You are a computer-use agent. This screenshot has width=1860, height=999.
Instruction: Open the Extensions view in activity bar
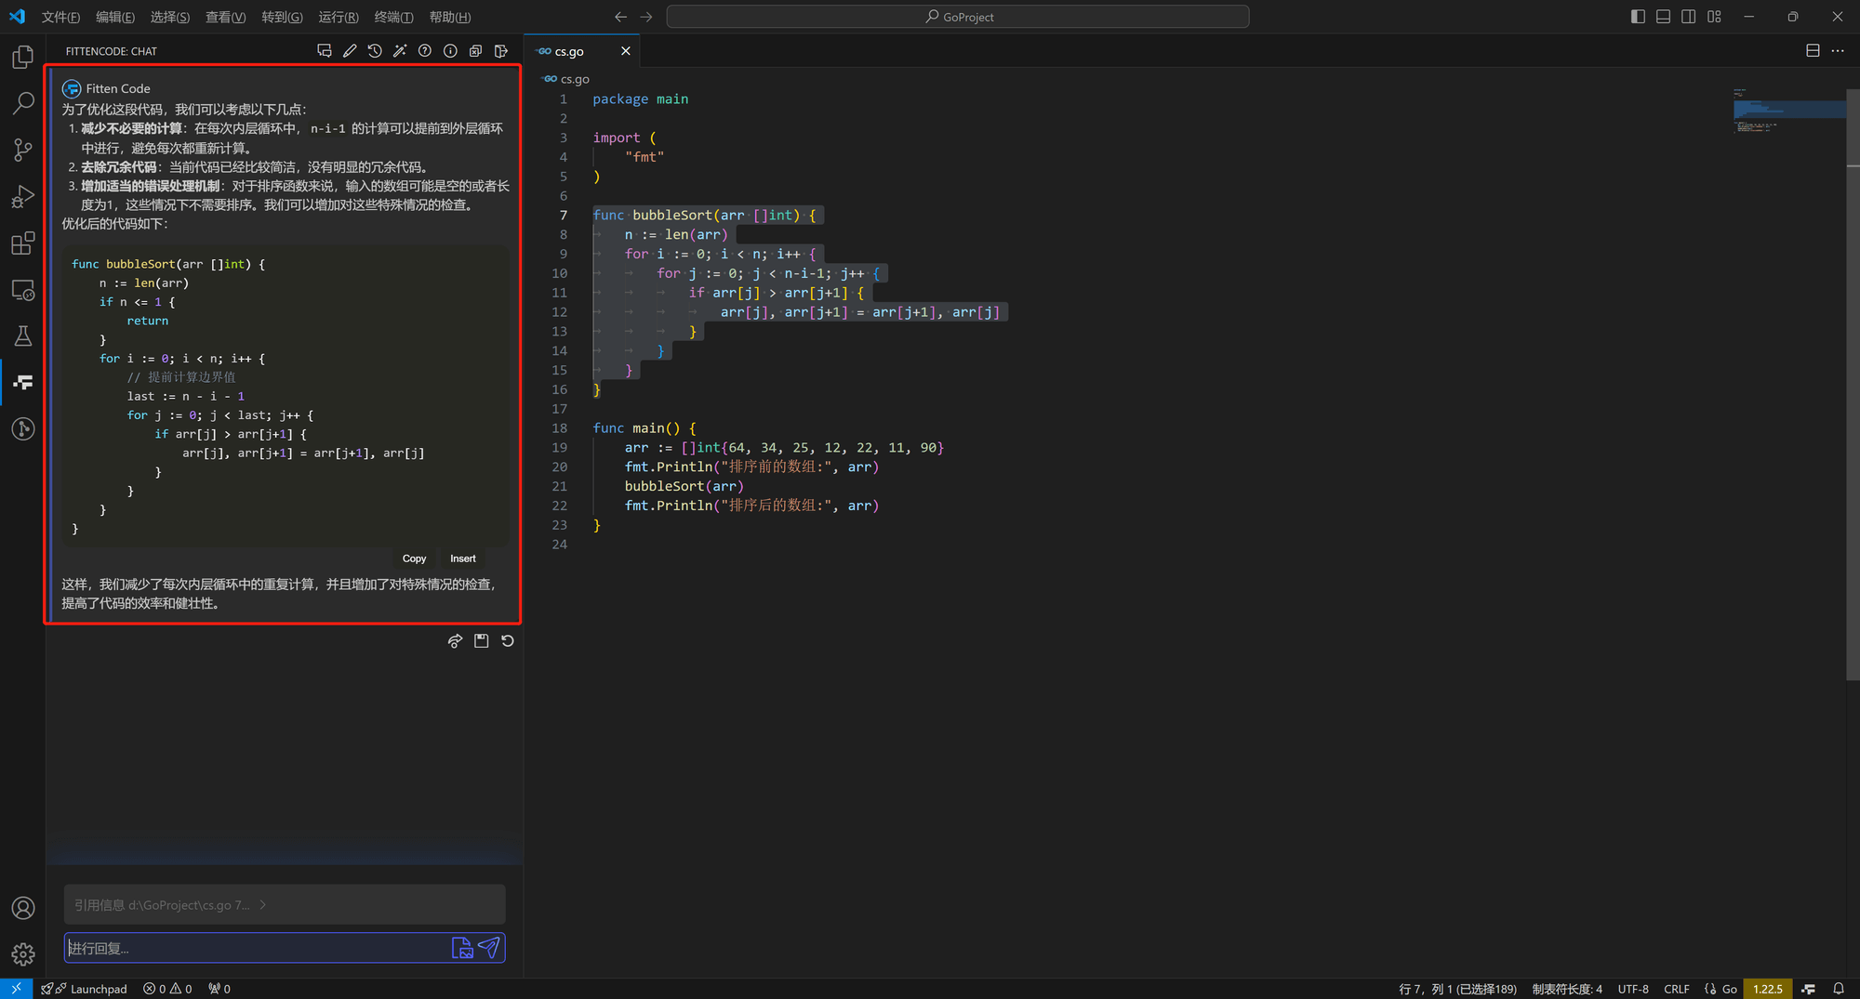point(23,243)
